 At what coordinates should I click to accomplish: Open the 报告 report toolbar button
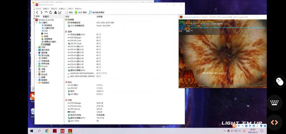[69, 12]
